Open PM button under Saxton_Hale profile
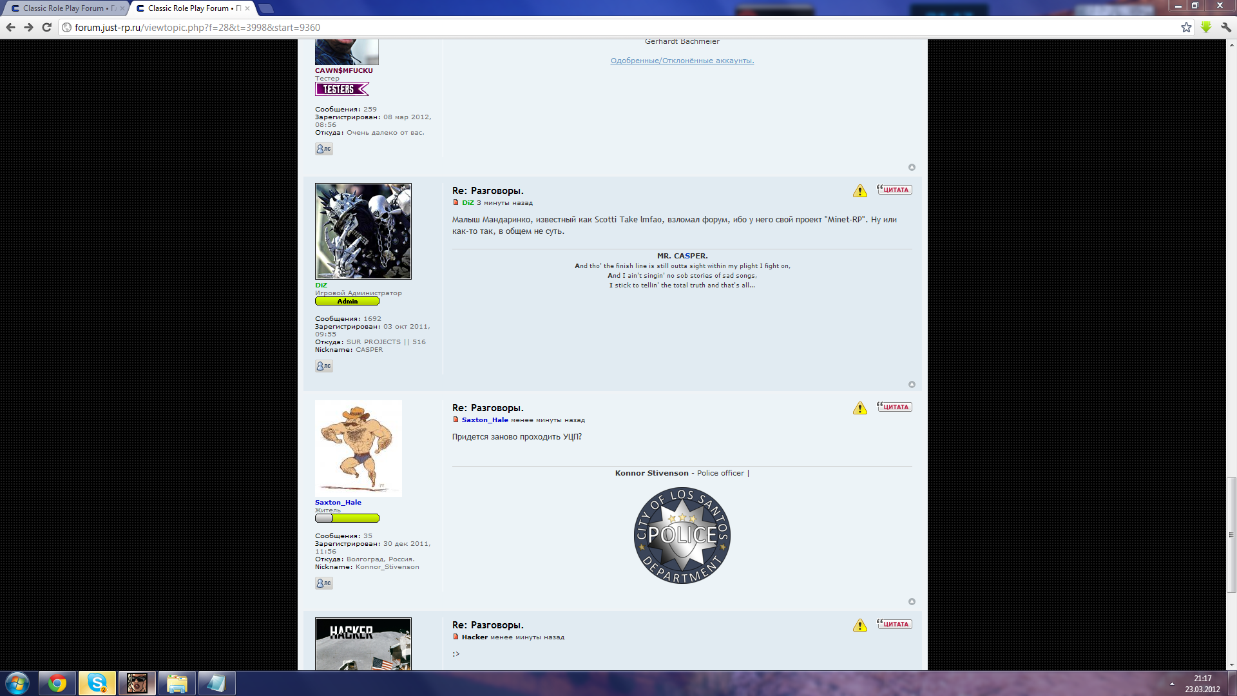 pos(323,583)
